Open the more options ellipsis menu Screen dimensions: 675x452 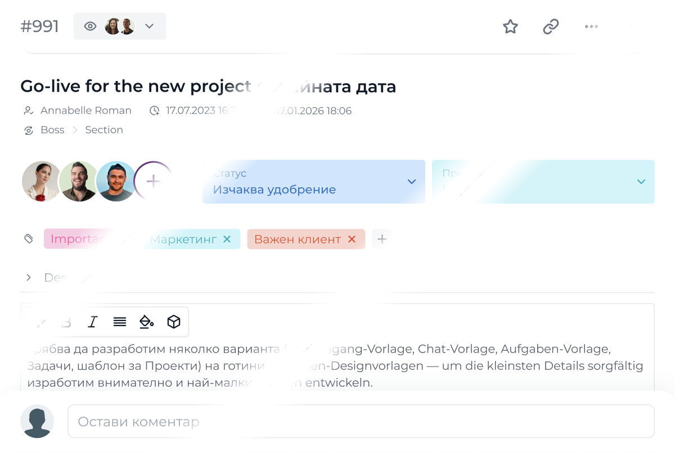point(591,26)
